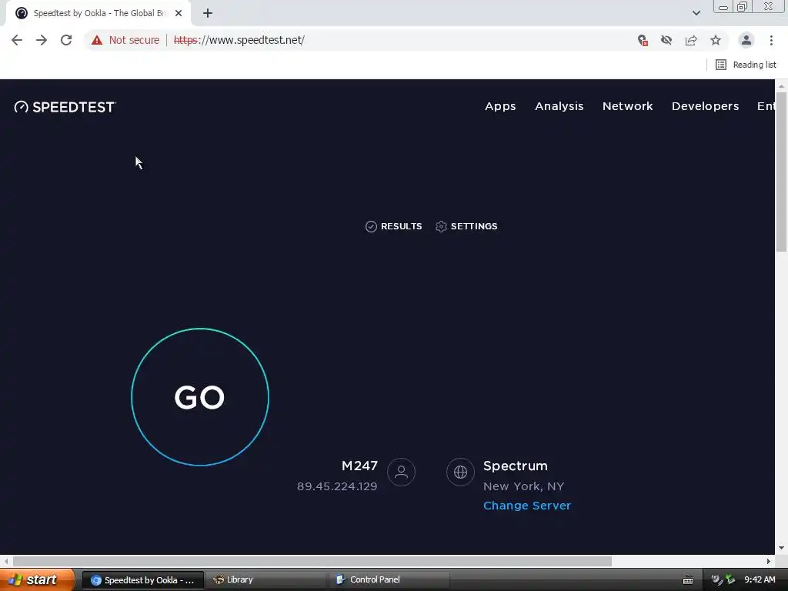Open the Chrome three-dot menu
This screenshot has height=591, width=788.
pos(771,40)
